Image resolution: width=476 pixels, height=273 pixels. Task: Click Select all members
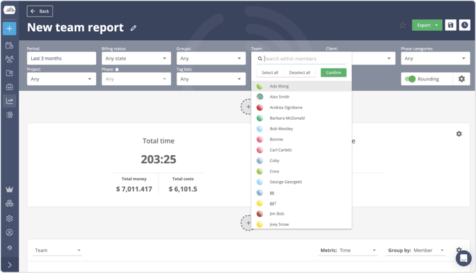[270, 73]
